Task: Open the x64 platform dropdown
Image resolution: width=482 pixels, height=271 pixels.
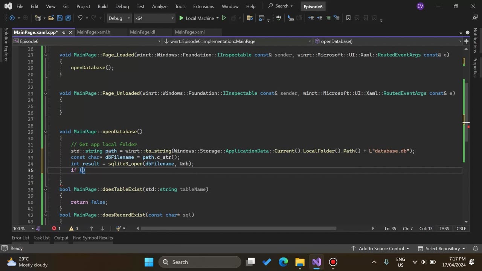Action: click(154, 18)
